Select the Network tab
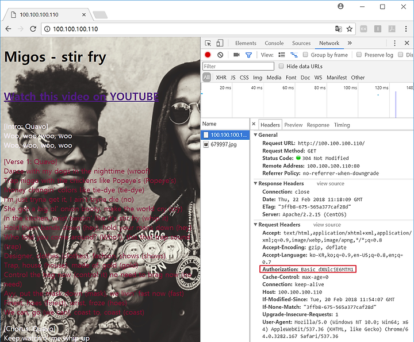Screen dimensions: 414x342 [329, 43]
